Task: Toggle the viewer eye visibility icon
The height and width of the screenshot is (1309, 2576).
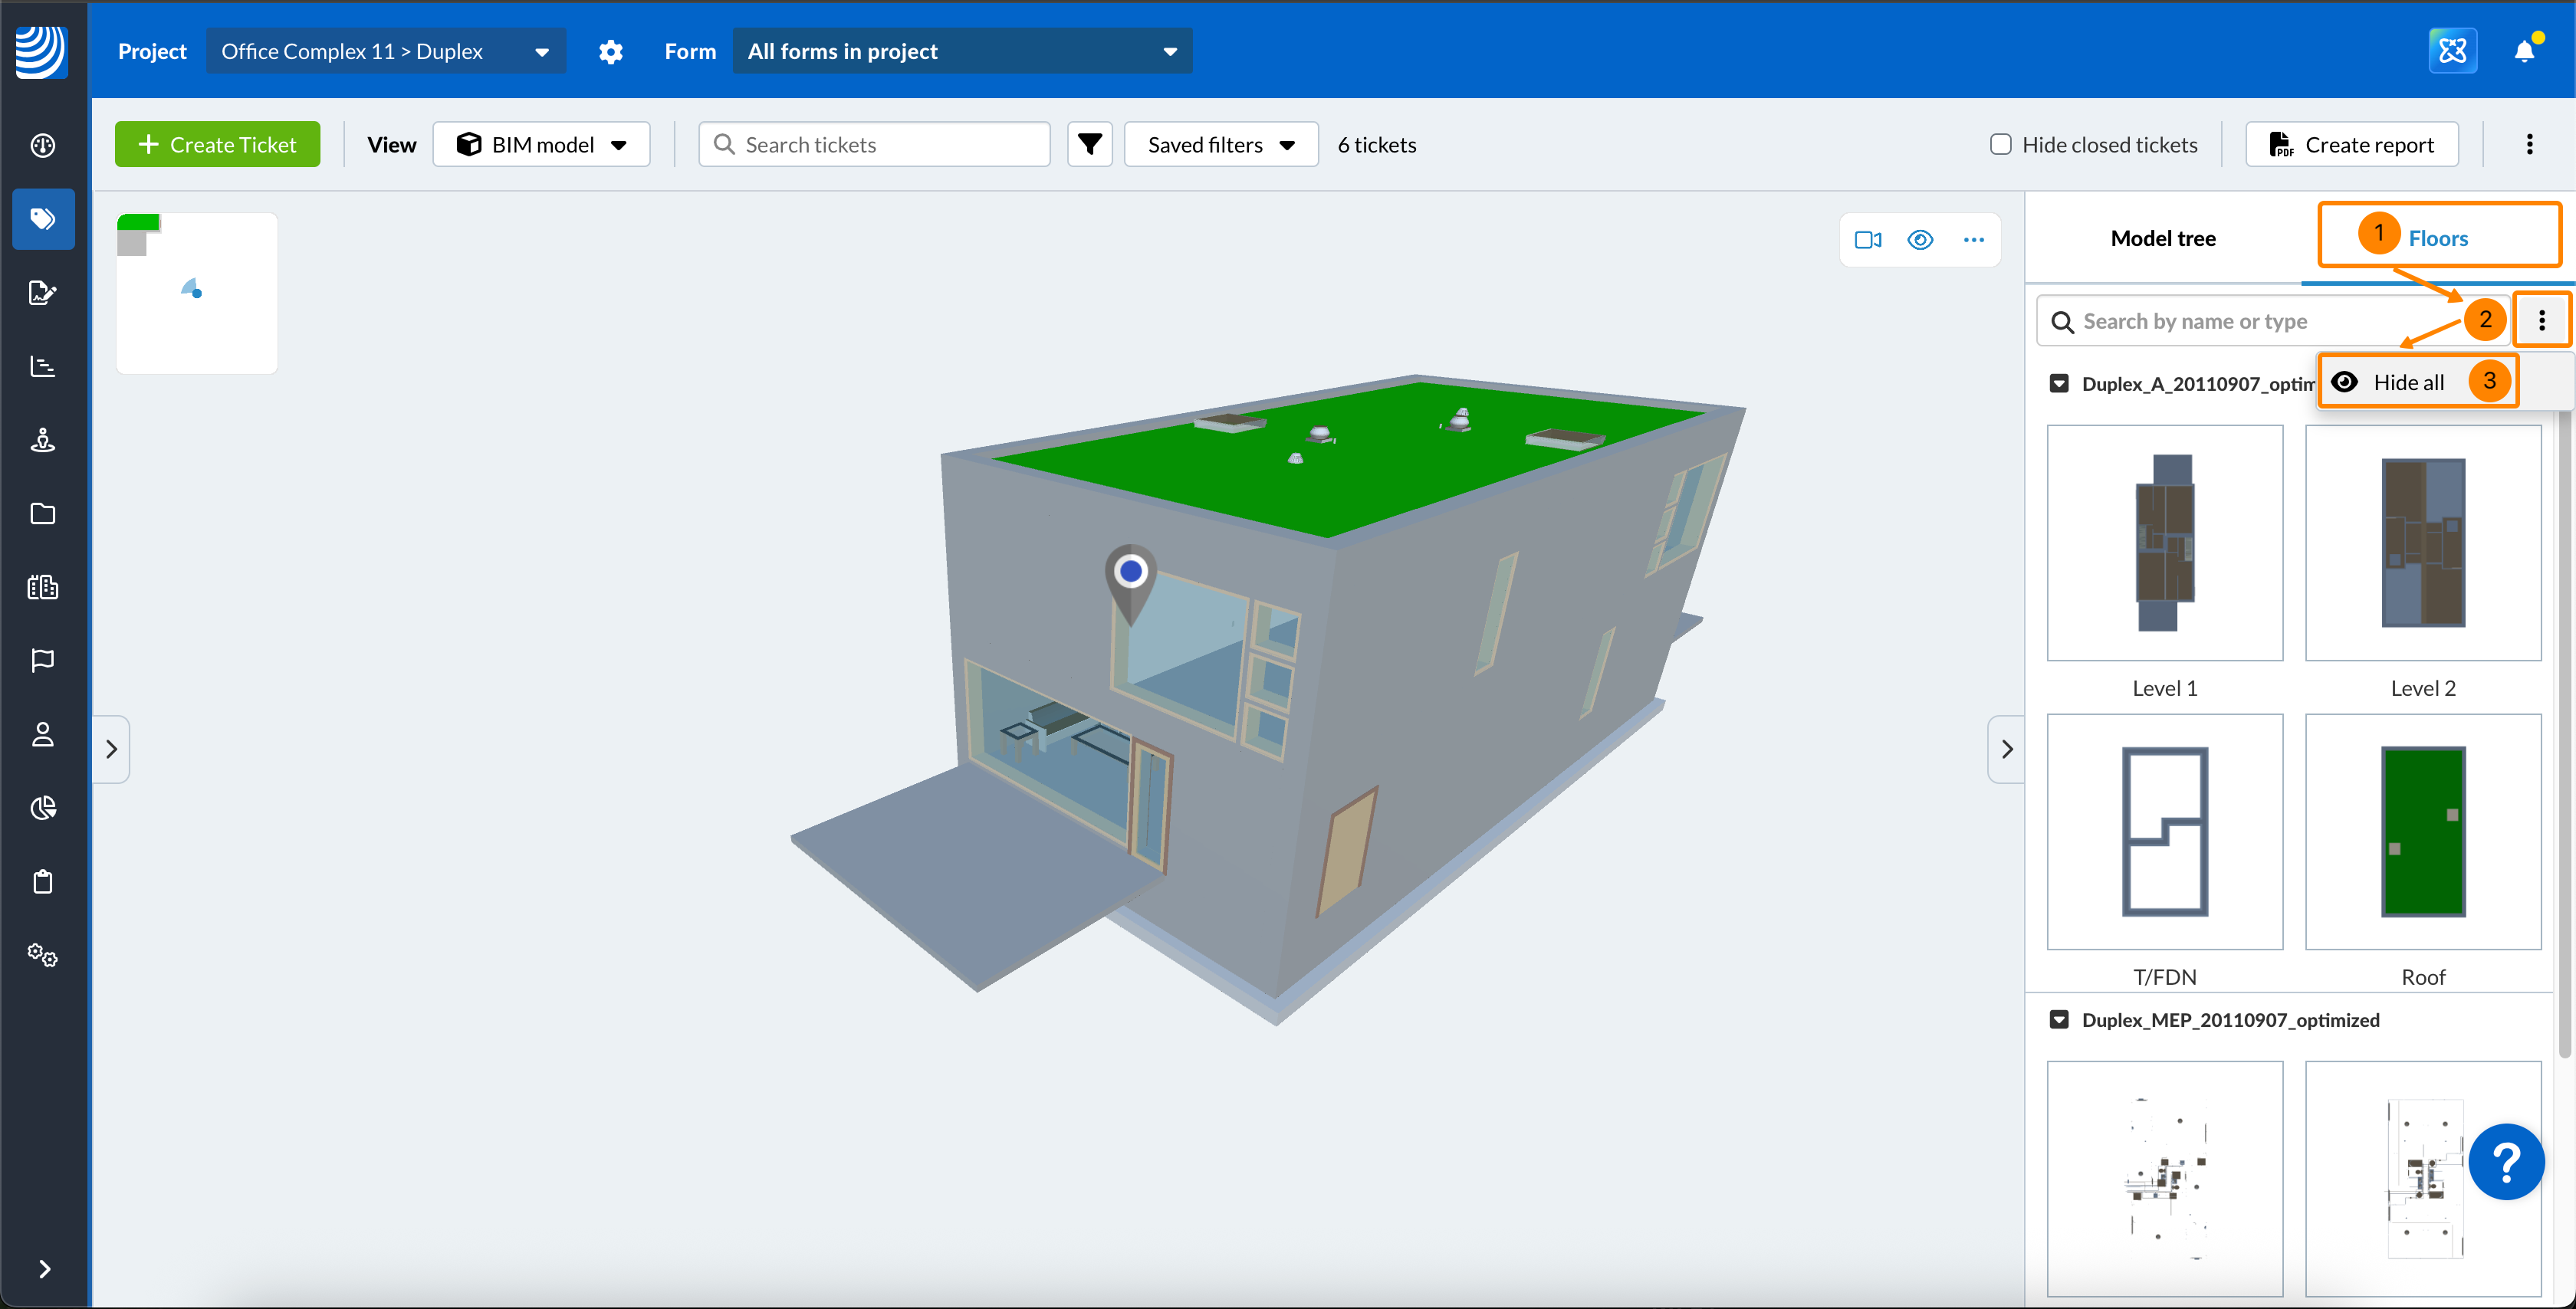Action: (x=1920, y=240)
